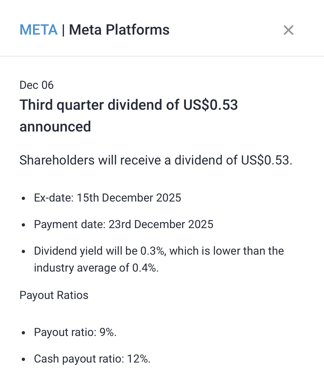The width and height of the screenshot is (324, 384).
Task: Click the 9% payout ratio value
Action: [x=107, y=332]
